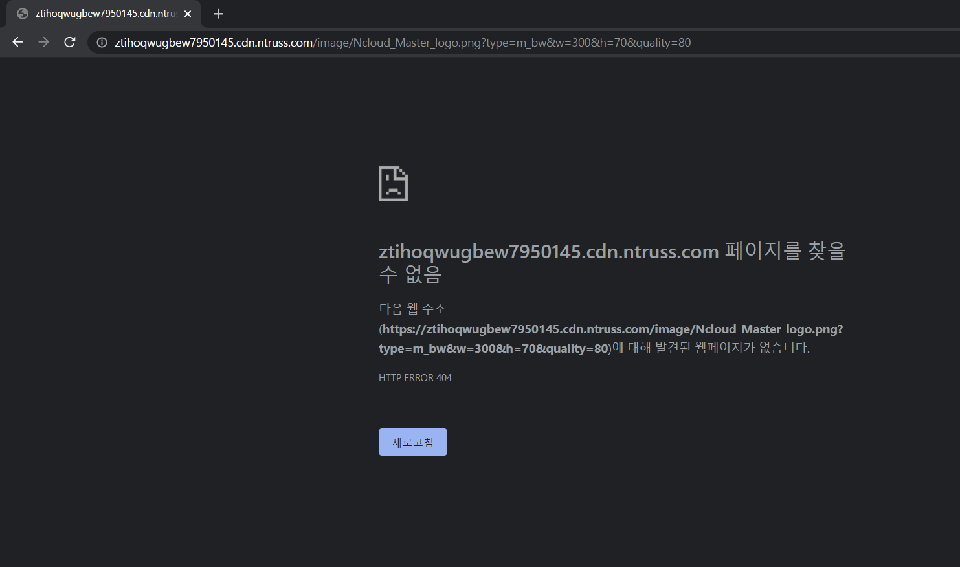
Task: Reload the page with the refresh icon
Action: 69,41
